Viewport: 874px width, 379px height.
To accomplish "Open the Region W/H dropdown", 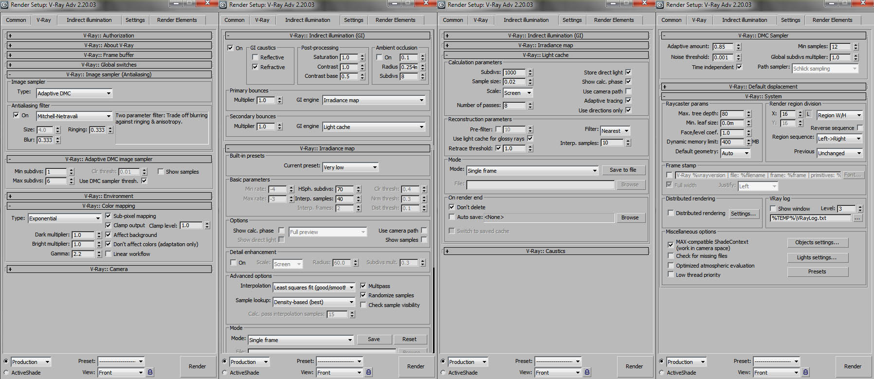I will click(839, 115).
